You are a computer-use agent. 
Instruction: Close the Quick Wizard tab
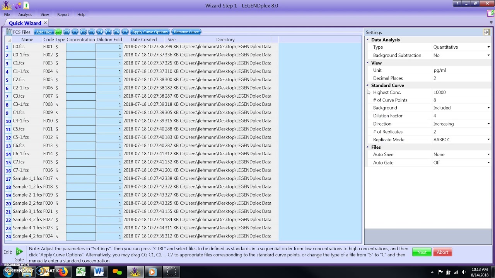(45, 23)
